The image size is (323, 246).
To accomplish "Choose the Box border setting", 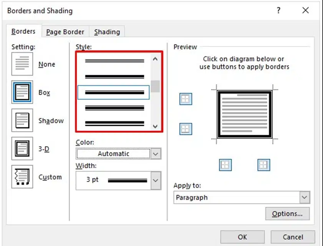I will click(22, 92).
